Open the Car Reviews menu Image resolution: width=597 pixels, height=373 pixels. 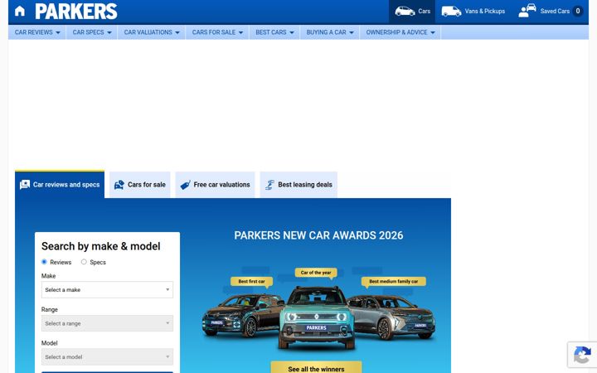pos(37,32)
